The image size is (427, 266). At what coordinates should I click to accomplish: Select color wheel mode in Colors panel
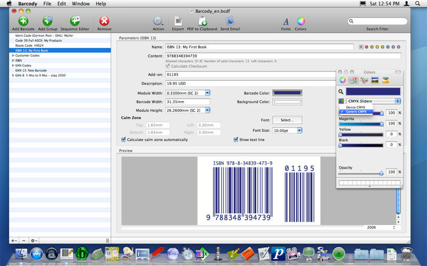(x=343, y=80)
